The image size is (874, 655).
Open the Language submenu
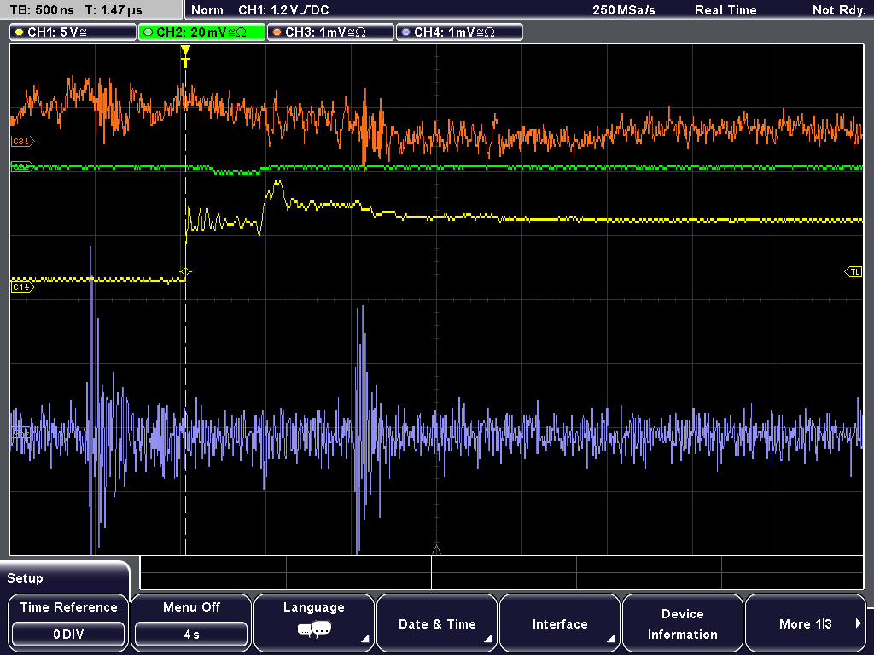[x=314, y=623]
